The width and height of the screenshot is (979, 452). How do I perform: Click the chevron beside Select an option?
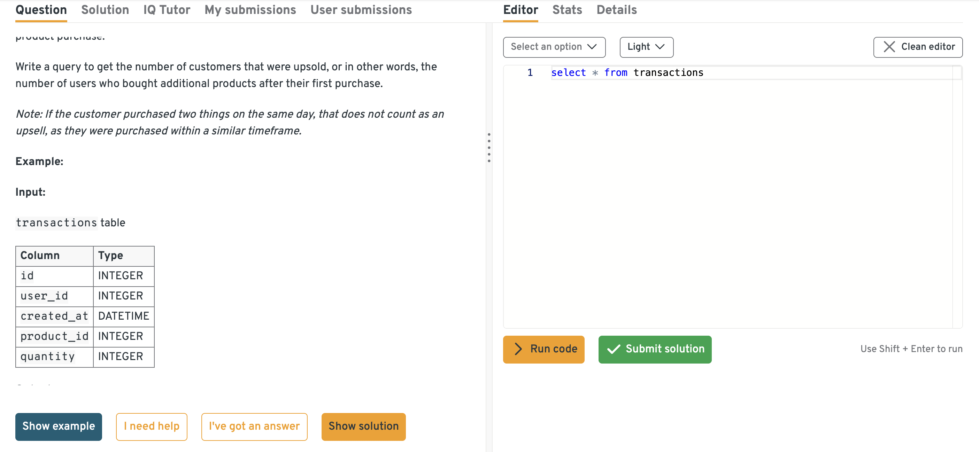point(592,47)
